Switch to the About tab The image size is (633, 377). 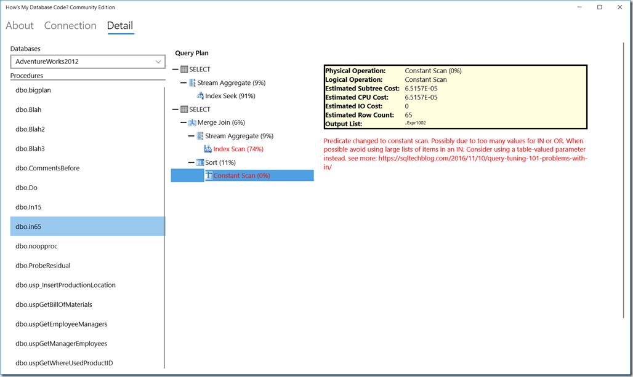point(20,25)
